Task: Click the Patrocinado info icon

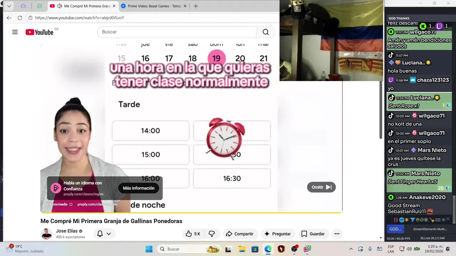Action: click(x=71, y=204)
